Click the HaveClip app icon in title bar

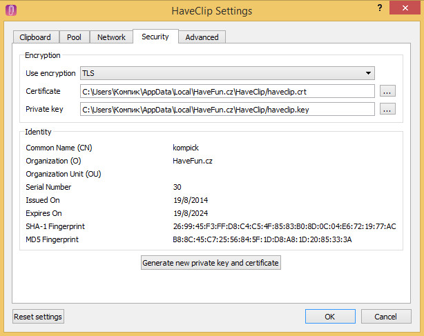pyautogui.click(x=11, y=10)
